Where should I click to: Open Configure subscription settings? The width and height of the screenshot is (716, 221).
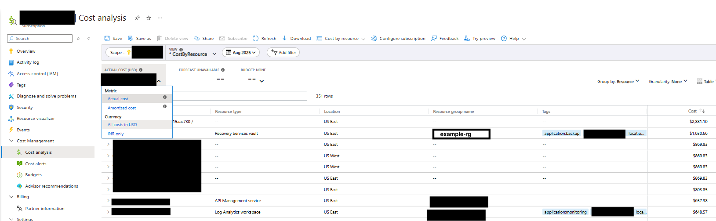coord(398,39)
